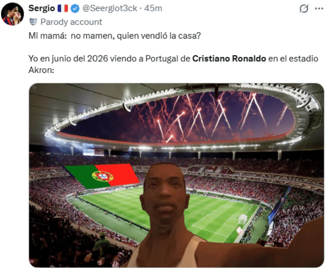
Task: Open the "Parody account" label
Action: 71,22
